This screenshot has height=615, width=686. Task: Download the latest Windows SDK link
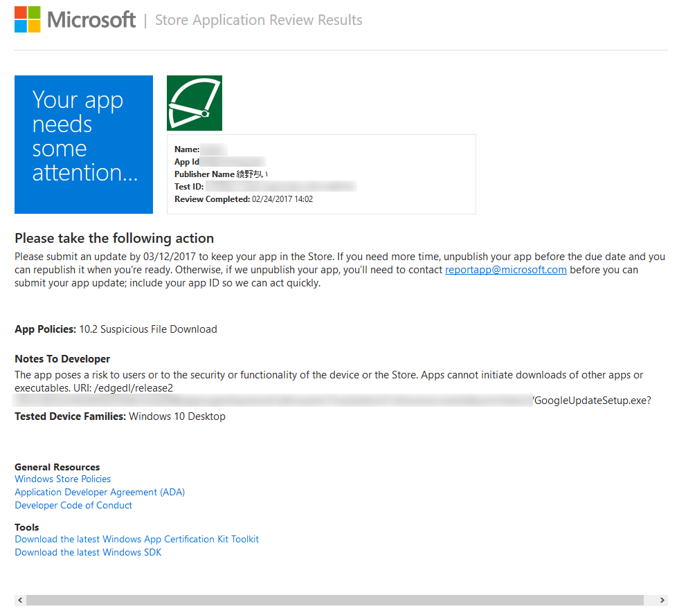click(x=88, y=553)
